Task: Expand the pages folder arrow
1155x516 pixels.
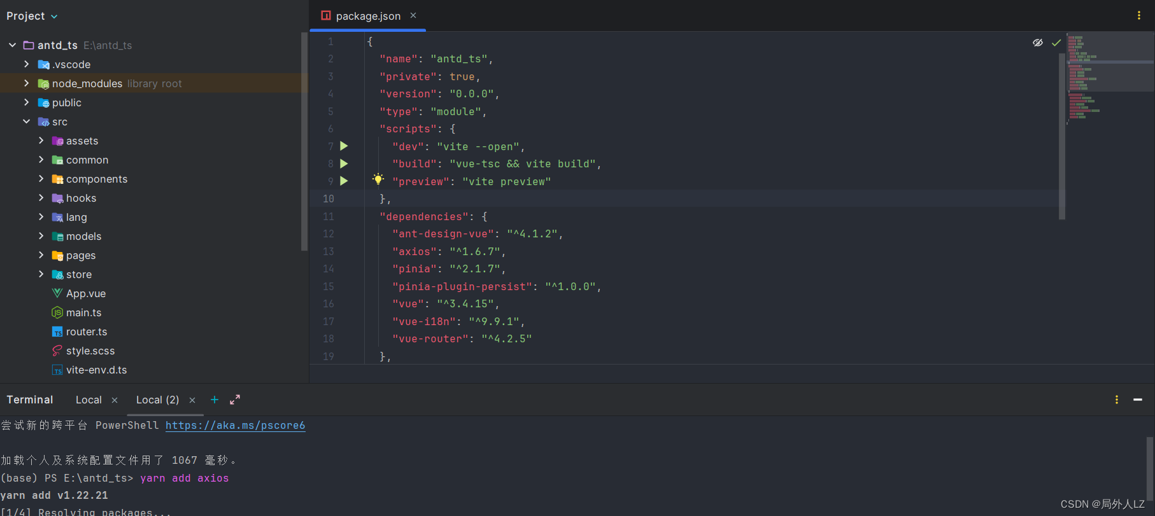Action: pos(41,255)
